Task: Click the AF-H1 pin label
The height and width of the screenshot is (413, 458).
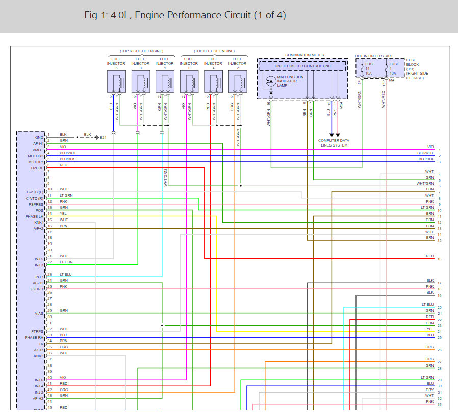Action: click(x=38, y=144)
